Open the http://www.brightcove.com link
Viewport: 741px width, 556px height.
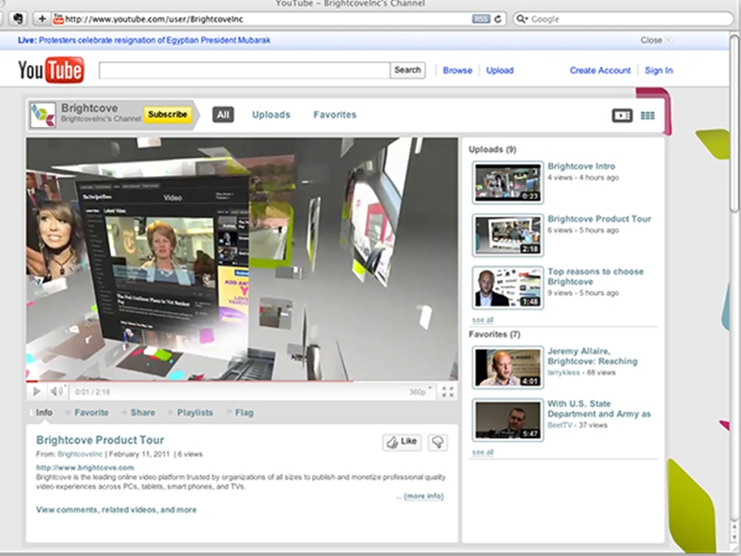(x=85, y=468)
